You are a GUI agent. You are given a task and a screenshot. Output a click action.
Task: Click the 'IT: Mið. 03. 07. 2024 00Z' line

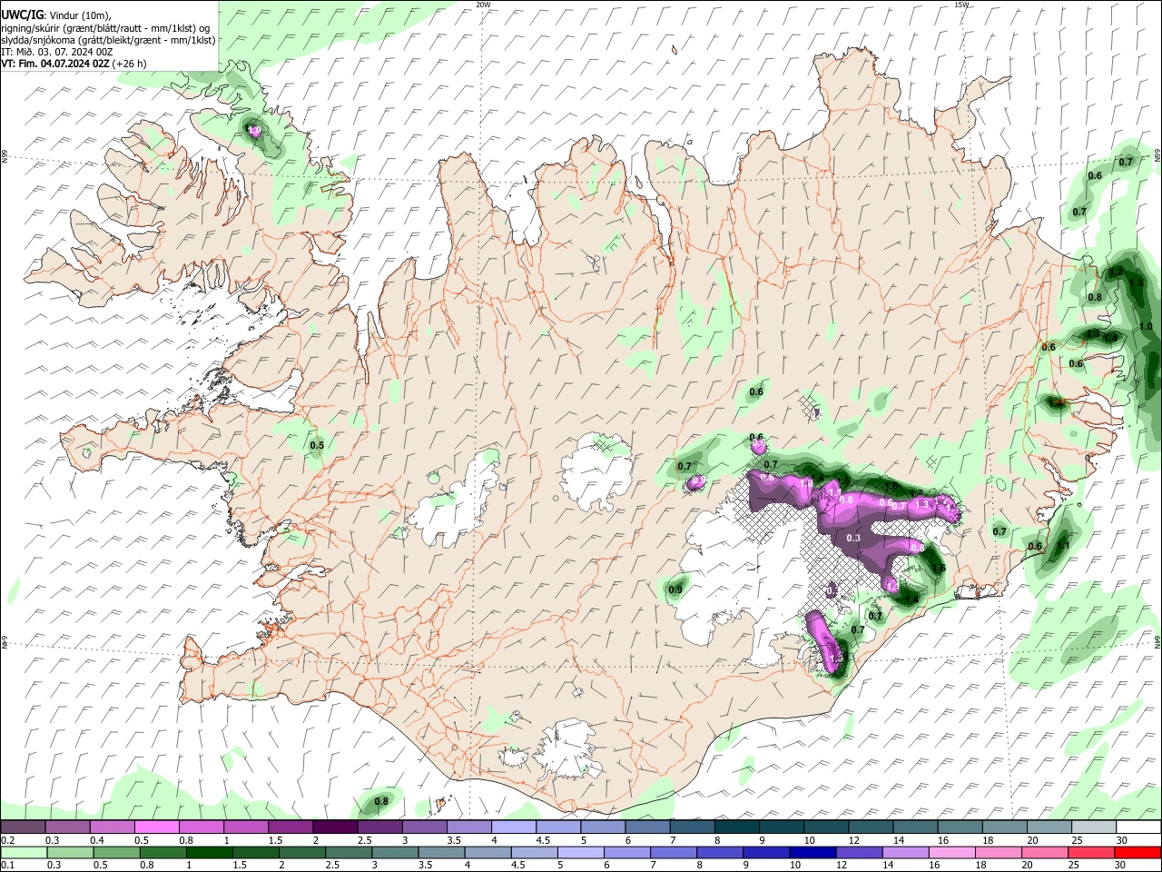[55, 52]
